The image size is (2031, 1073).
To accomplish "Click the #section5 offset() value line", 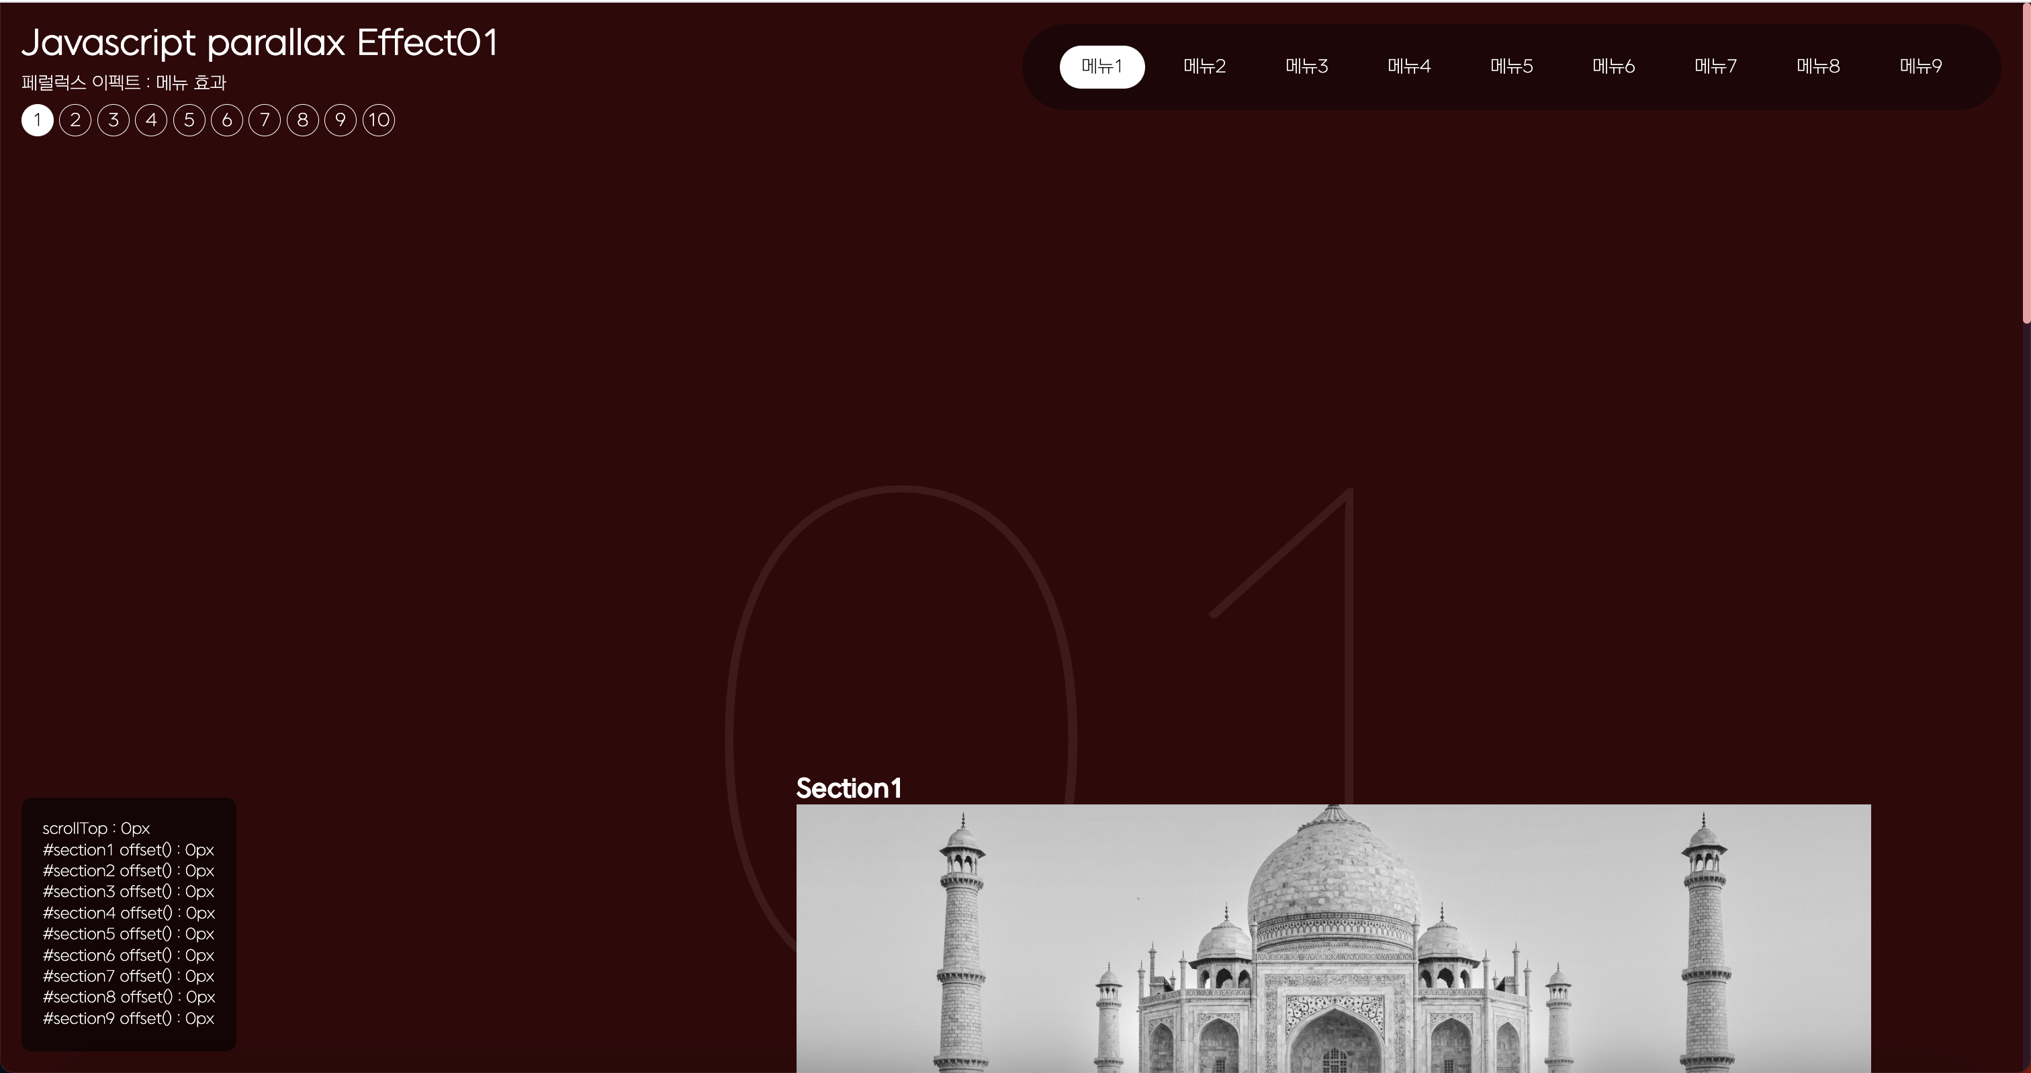I will tap(128, 933).
